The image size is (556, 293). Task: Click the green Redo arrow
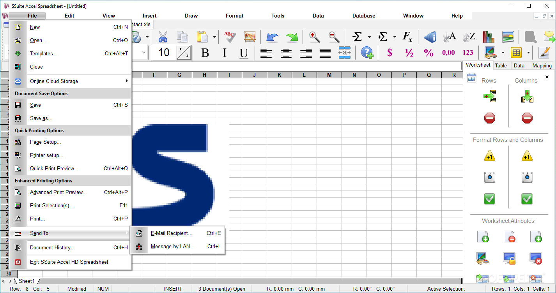coord(292,37)
